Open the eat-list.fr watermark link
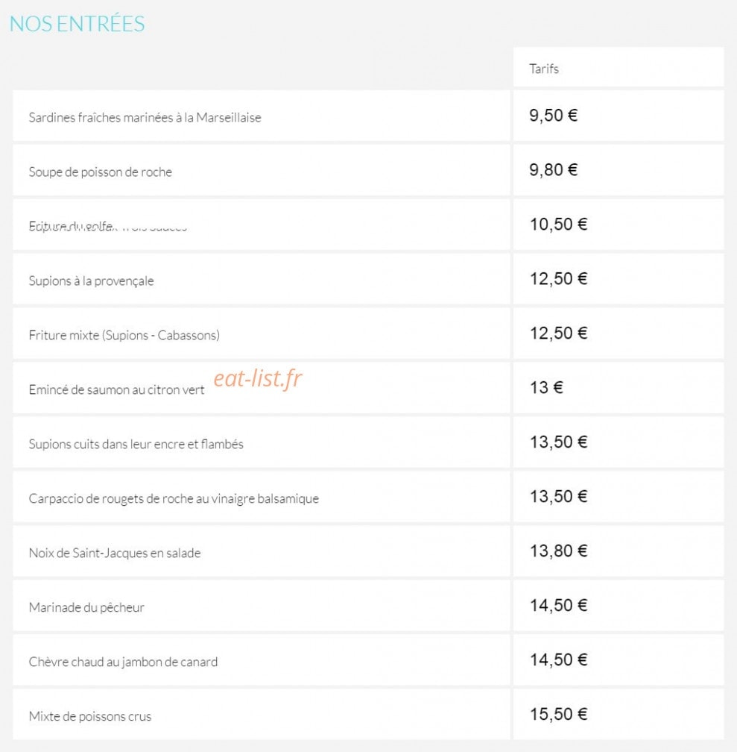 tap(258, 378)
